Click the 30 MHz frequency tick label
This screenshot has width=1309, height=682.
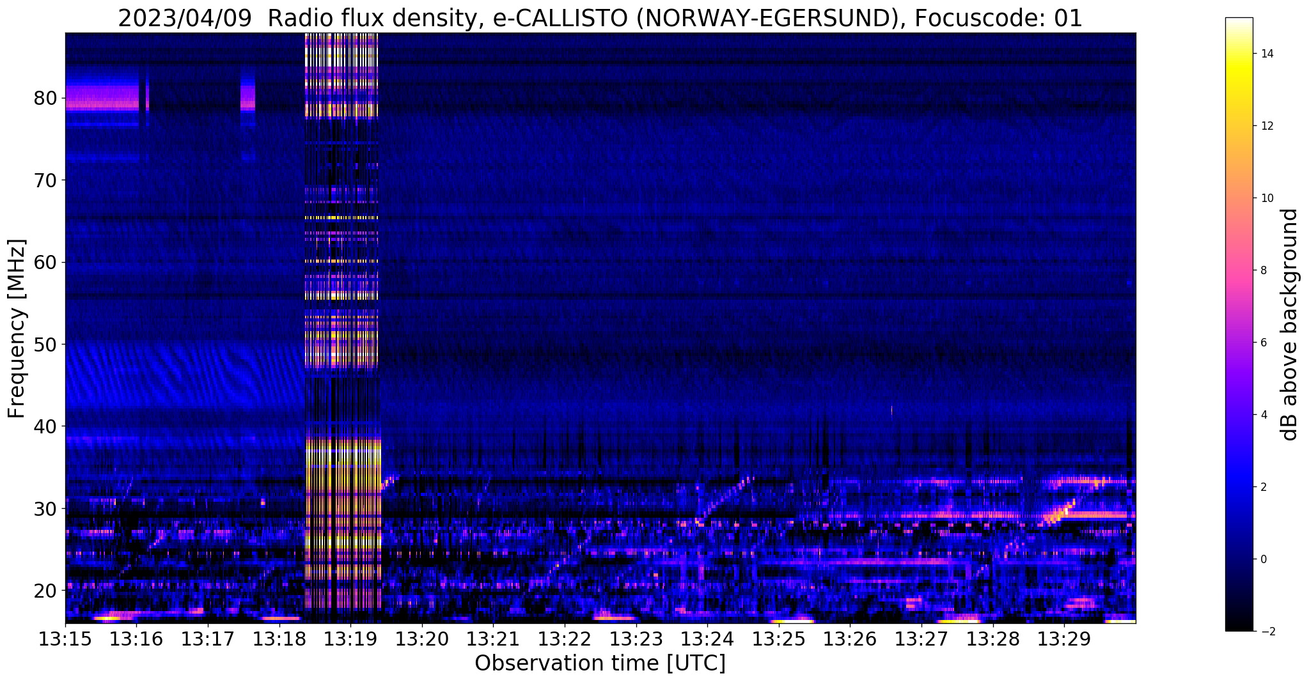tap(45, 508)
